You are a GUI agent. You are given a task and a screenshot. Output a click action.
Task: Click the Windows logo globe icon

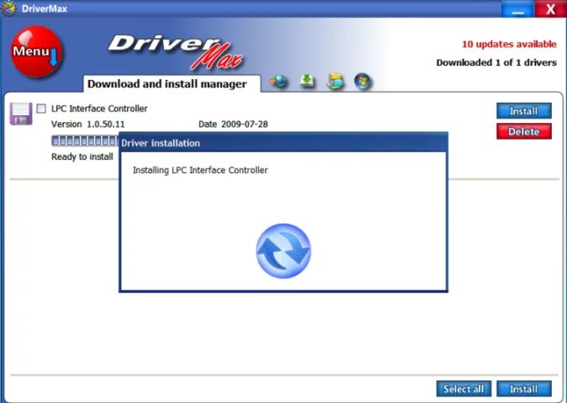[x=363, y=81]
